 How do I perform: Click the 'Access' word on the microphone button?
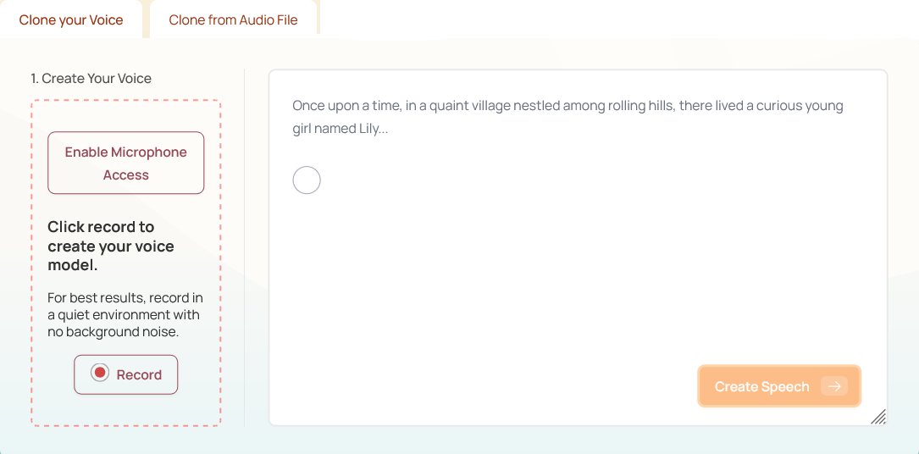coord(126,174)
